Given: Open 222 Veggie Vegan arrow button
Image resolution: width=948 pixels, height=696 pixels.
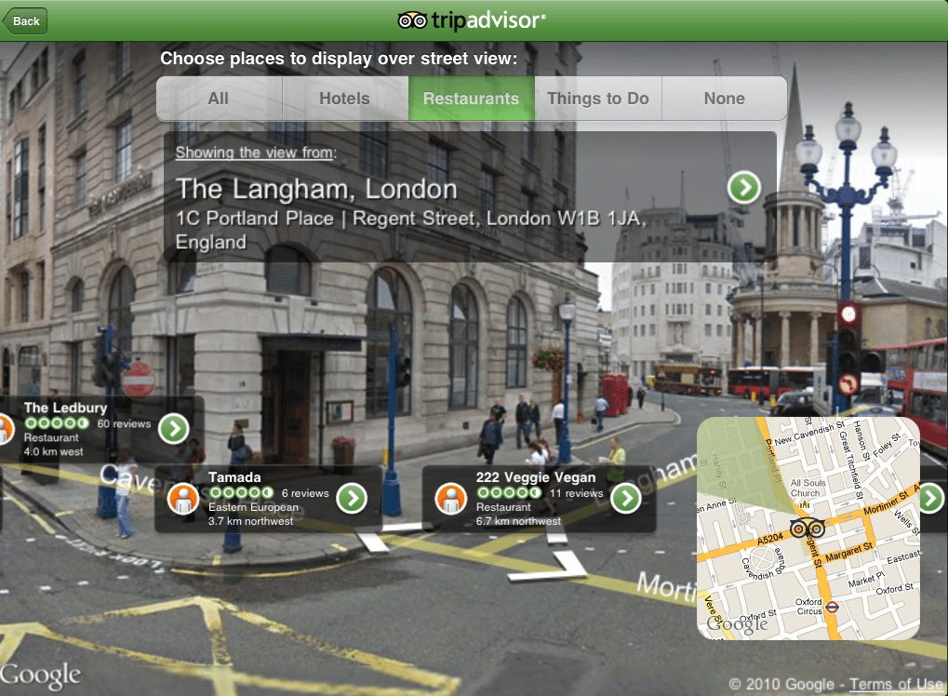Looking at the screenshot, I should (x=626, y=498).
